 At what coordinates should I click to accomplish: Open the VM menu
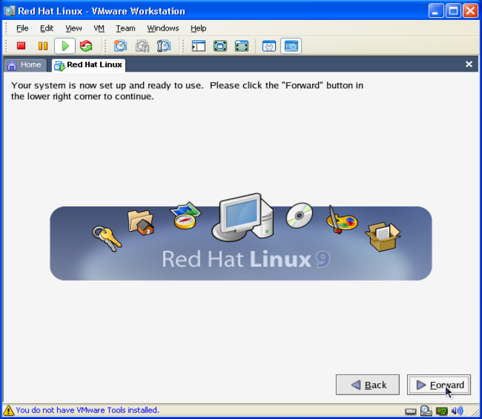pos(99,28)
